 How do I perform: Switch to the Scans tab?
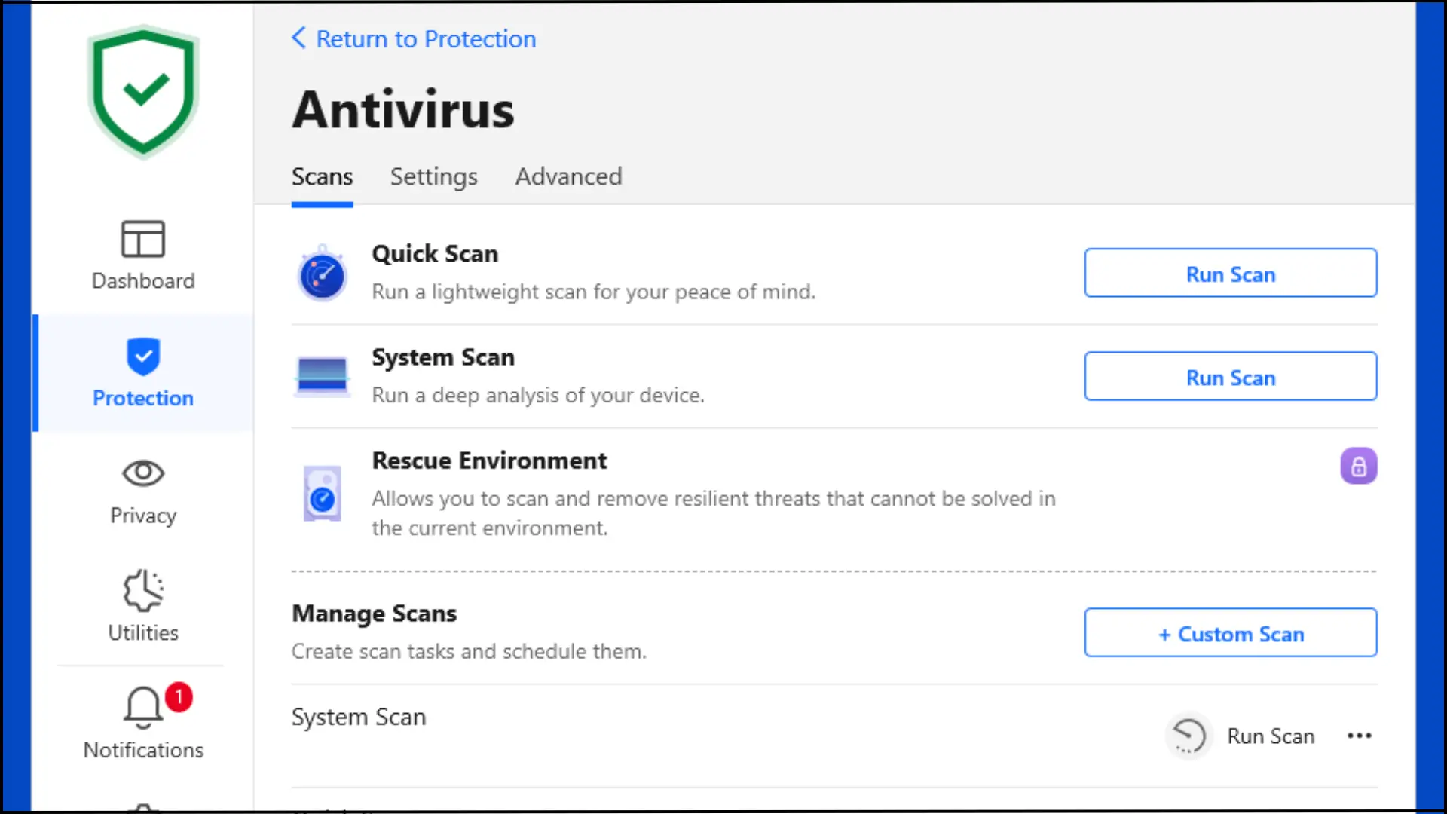point(322,176)
